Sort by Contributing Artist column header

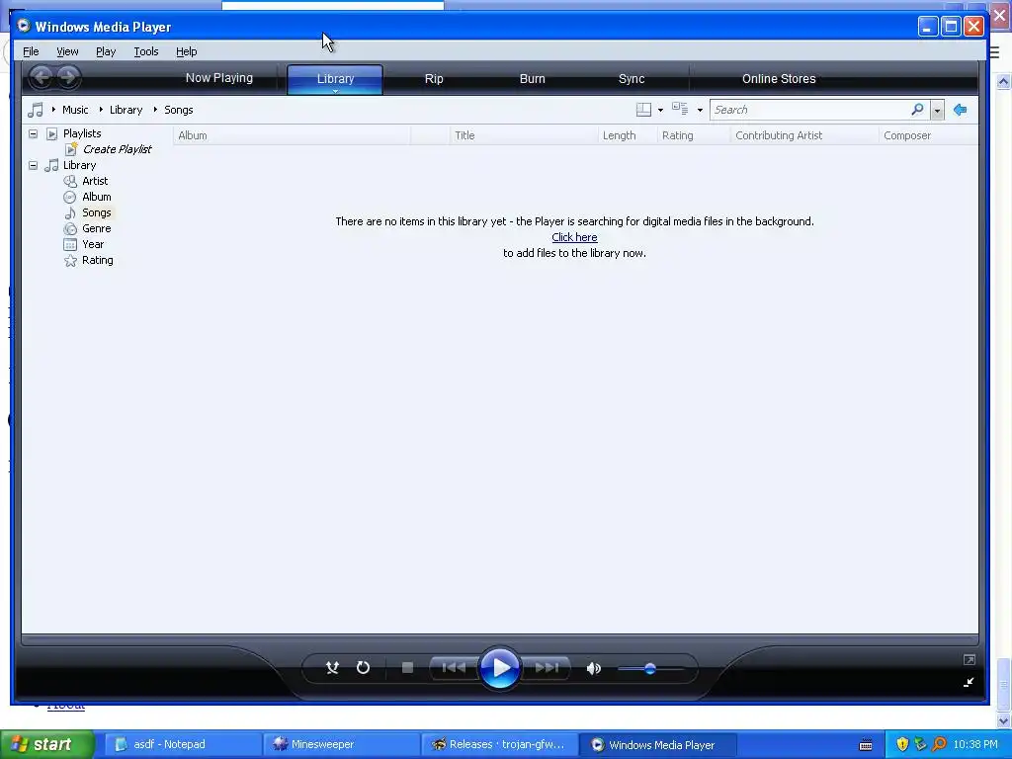point(804,135)
